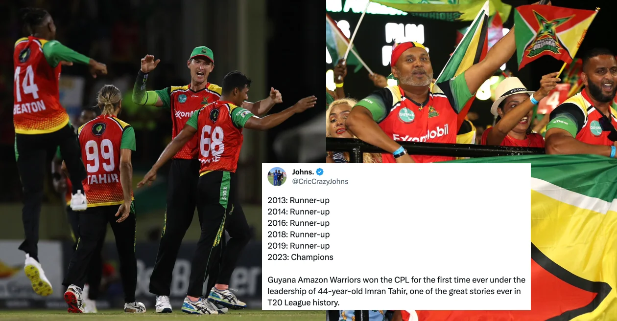617x321 pixels.
Task: Open the @CricCrazyJohns handle
Action: pyautogui.click(x=320, y=181)
